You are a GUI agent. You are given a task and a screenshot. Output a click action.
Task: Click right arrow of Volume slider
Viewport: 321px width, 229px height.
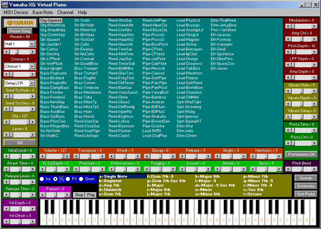pos(67,156)
